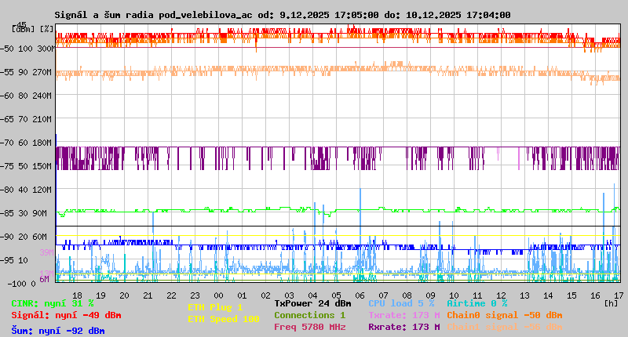Click the 'Freq 5780 MHz' legend text
Image resolution: width=628 pixels, height=337 pixels.
pos(309,327)
